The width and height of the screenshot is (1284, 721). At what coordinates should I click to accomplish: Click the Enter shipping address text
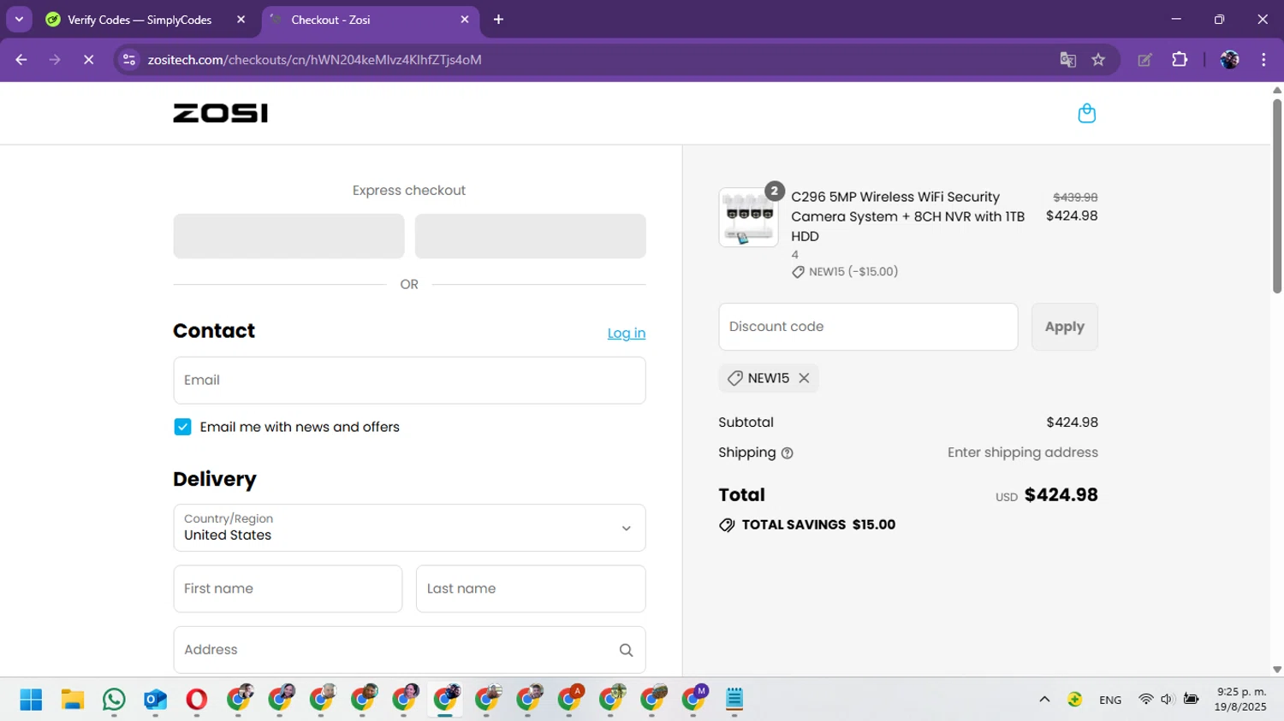(x=1022, y=452)
